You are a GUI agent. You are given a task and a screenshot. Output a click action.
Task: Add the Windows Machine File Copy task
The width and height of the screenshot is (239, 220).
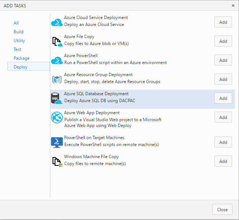click(x=223, y=161)
